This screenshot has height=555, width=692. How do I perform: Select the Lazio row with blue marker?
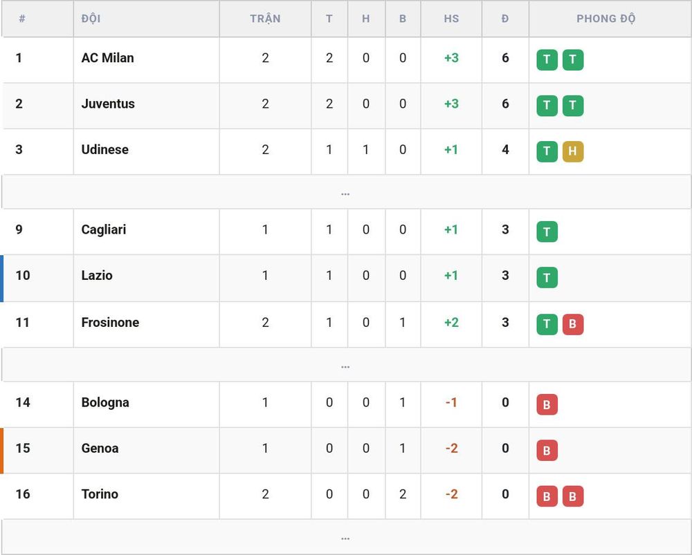click(x=346, y=278)
